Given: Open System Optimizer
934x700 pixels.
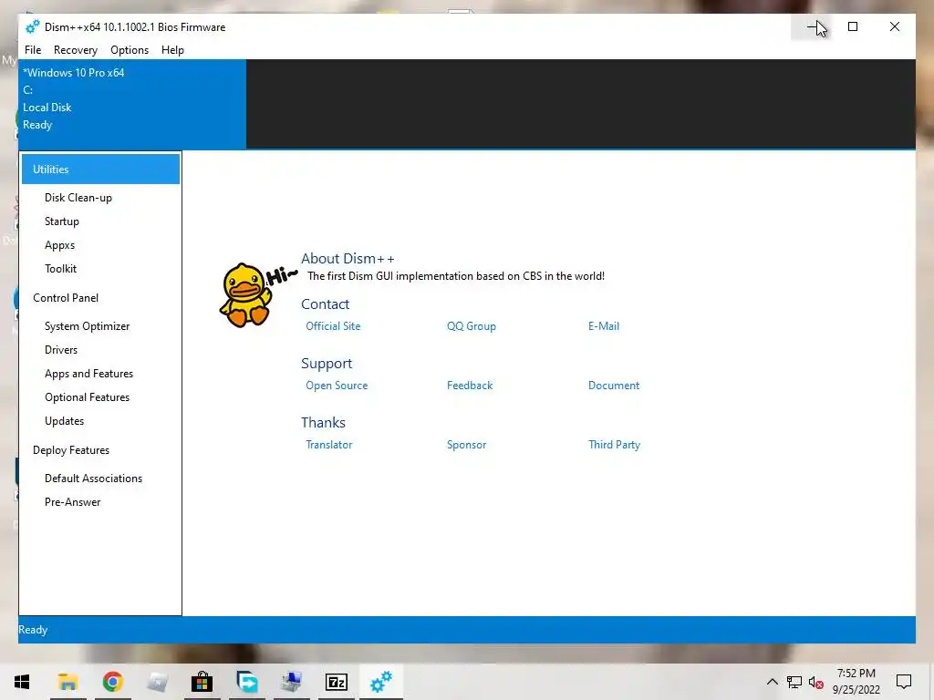Looking at the screenshot, I should 87,326.
